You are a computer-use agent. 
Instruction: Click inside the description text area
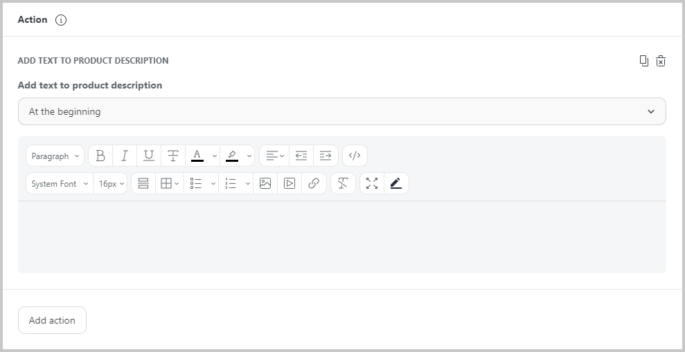pos(342,237)
